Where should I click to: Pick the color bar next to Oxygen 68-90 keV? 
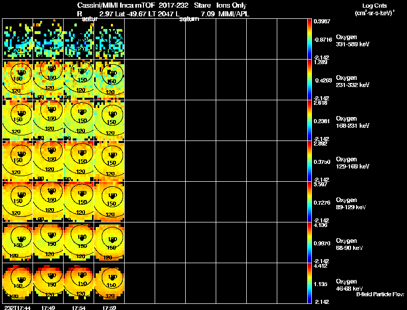tap(309, 242)
